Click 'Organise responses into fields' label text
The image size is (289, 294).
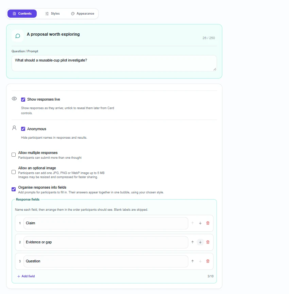[42, 187]
